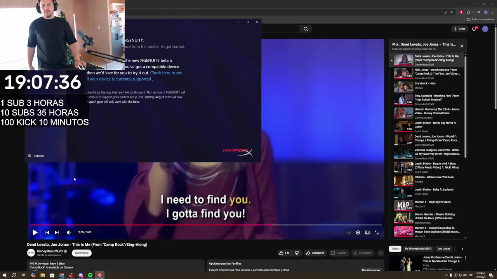Open File Explorer from the taskbar
This screenshot has width=497, height=279.
click(43, 275)
